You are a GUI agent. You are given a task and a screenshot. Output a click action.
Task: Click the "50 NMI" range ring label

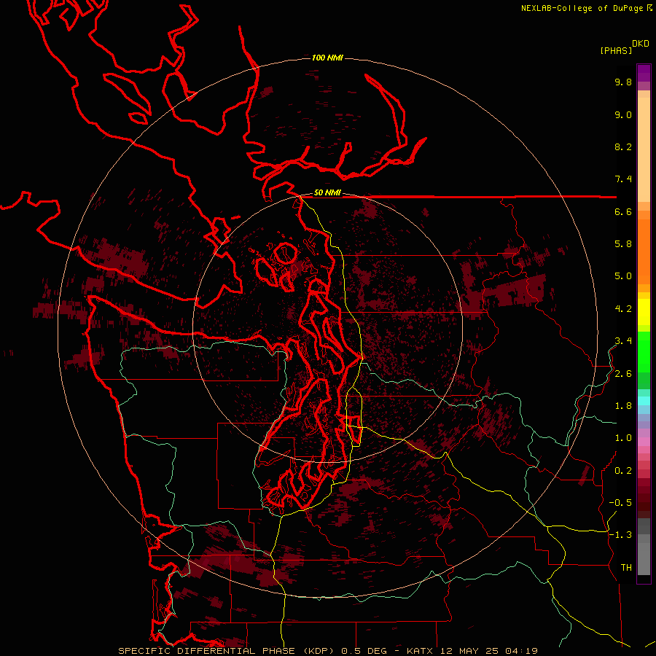click(x=327, y=193)
